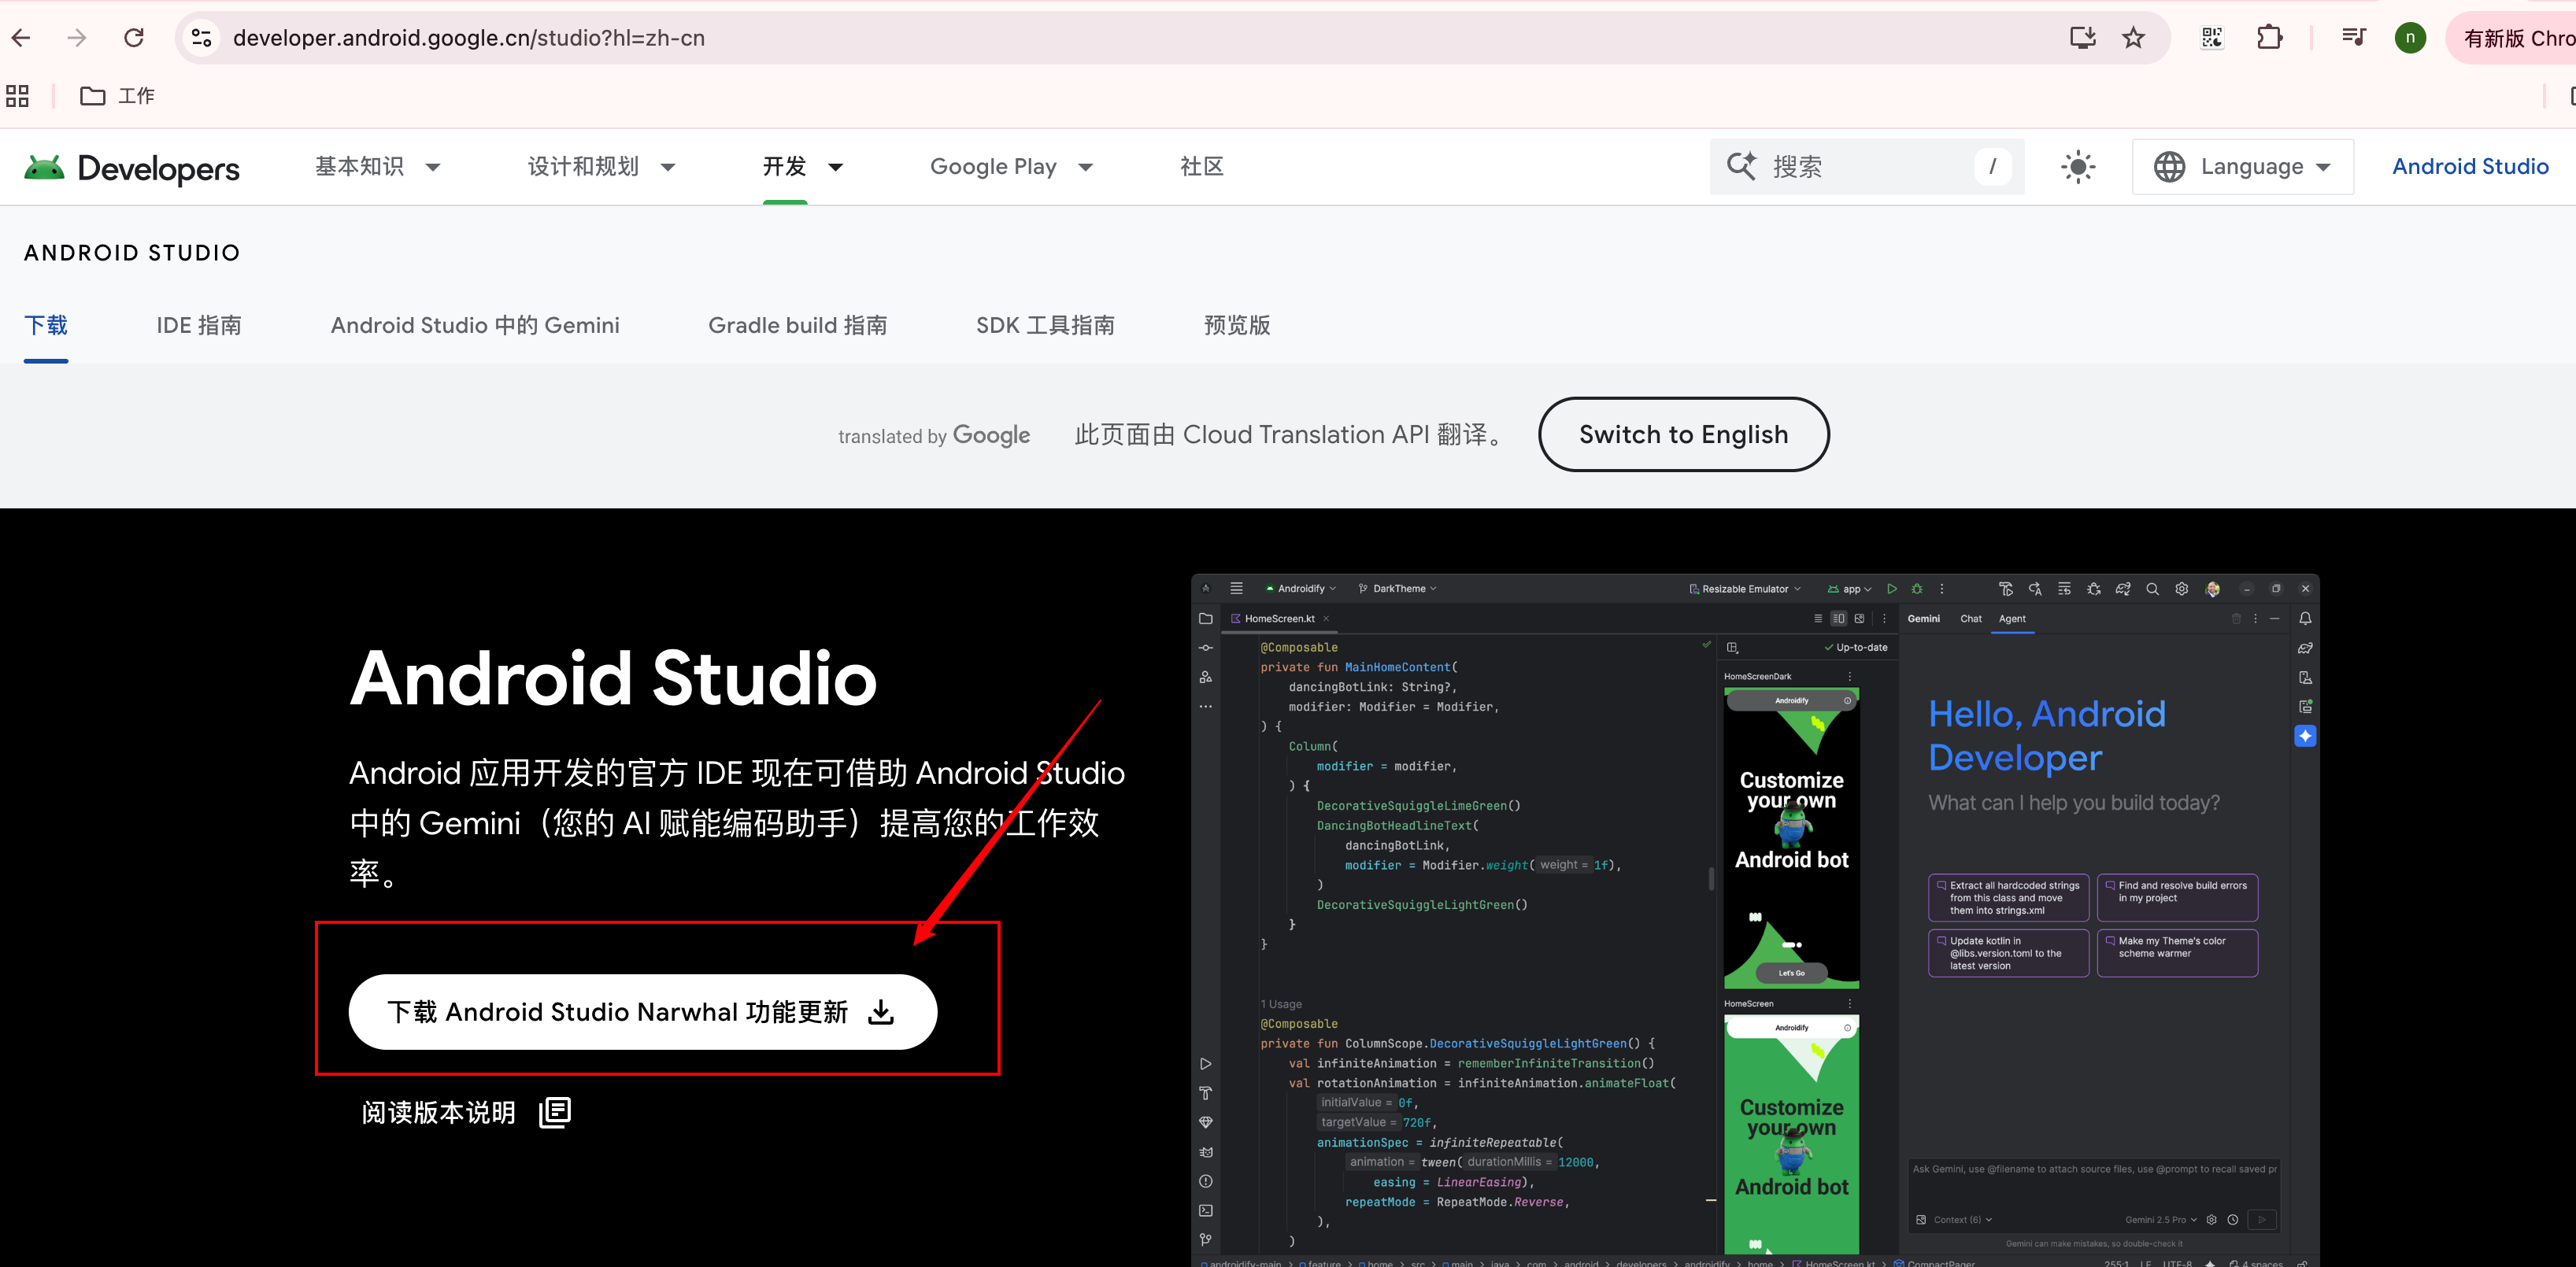Open 'app' run configuration dropdown in IDE preview

(1850, 589)
